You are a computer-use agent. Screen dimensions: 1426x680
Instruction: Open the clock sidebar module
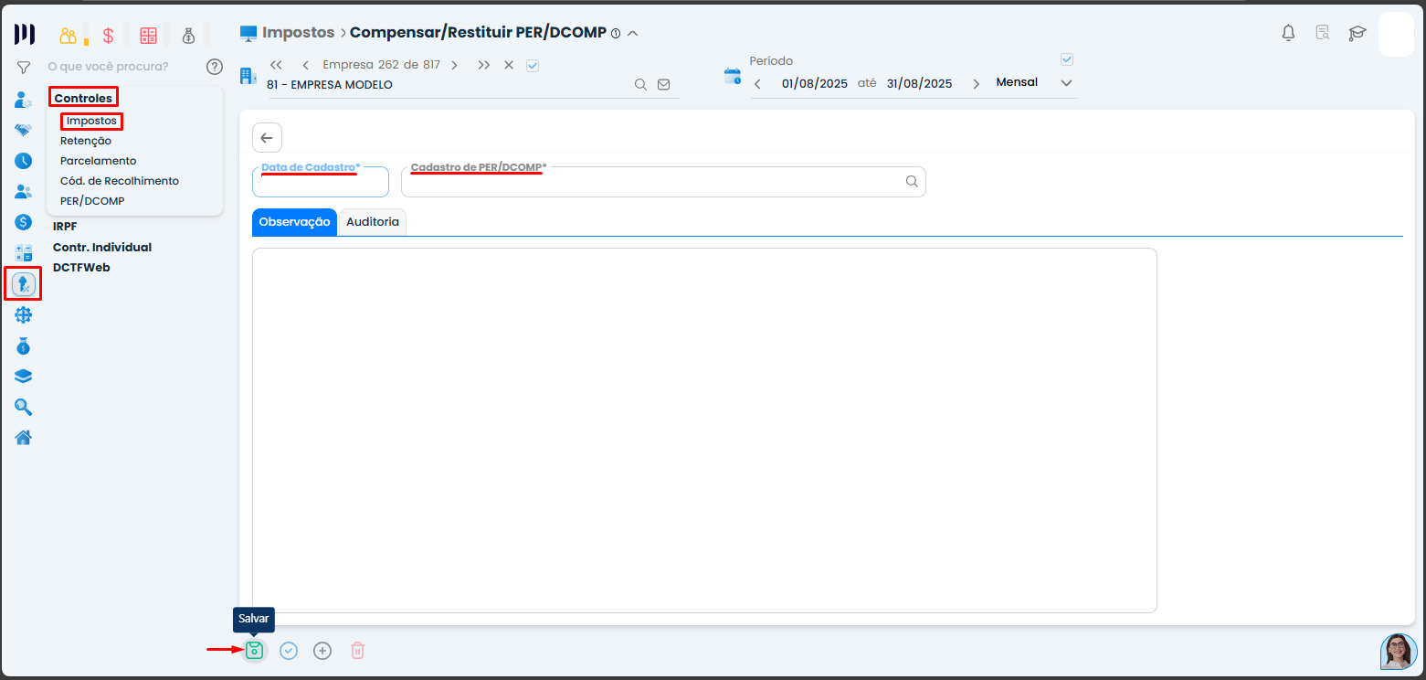click(24, 161)
